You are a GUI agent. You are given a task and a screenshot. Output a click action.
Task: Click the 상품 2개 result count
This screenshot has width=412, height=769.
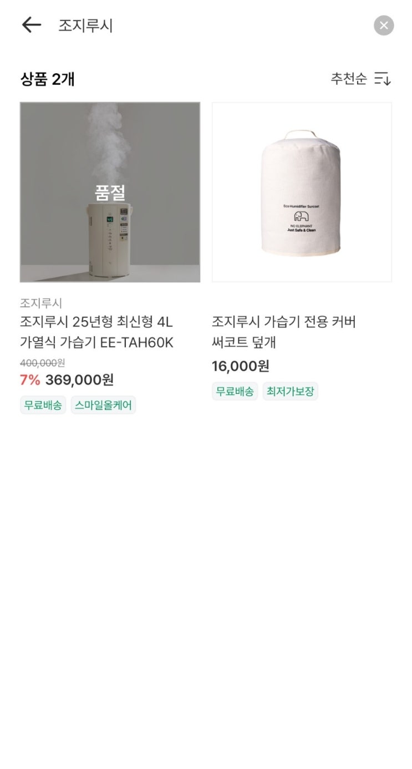(47, 79)
